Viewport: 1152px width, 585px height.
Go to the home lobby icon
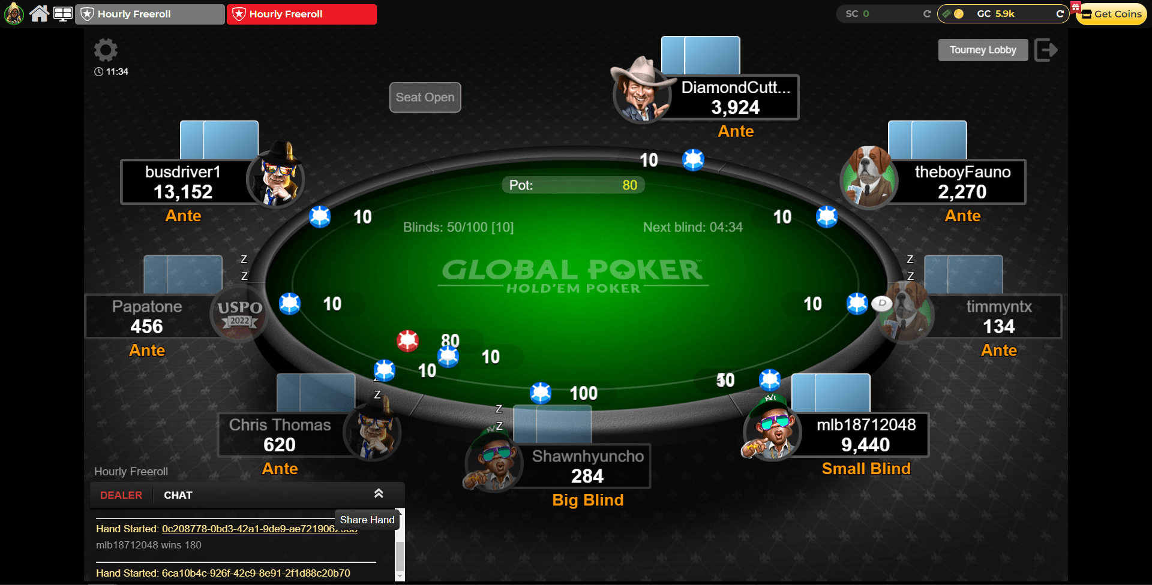(x=39, y=13)
